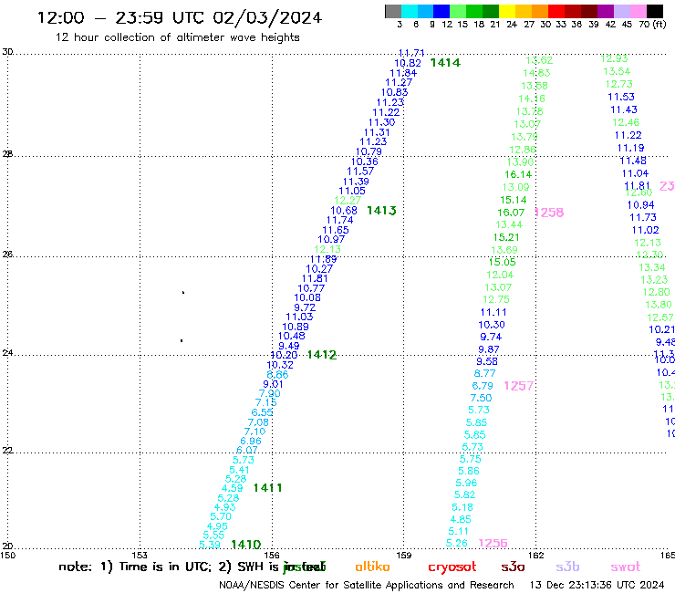675x593 pixels.
Task: Click timestamp '13 Dec 23:13:36 UTC 2024'
Action: (597, 586)
